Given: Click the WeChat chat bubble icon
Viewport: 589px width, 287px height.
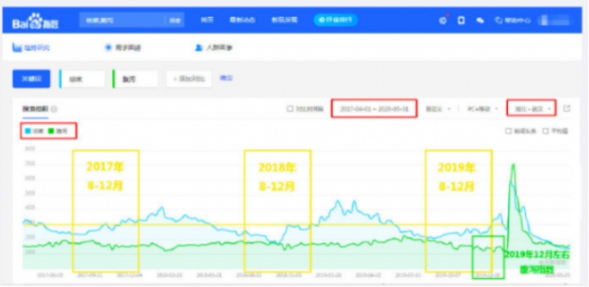Looking at the screenshot, I should tap(480, 21).
